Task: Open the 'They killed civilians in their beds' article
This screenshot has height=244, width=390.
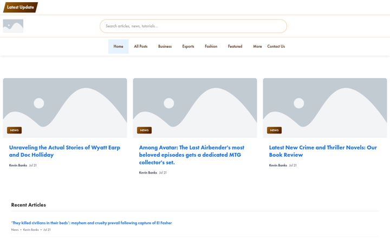Action: point(92,223)
